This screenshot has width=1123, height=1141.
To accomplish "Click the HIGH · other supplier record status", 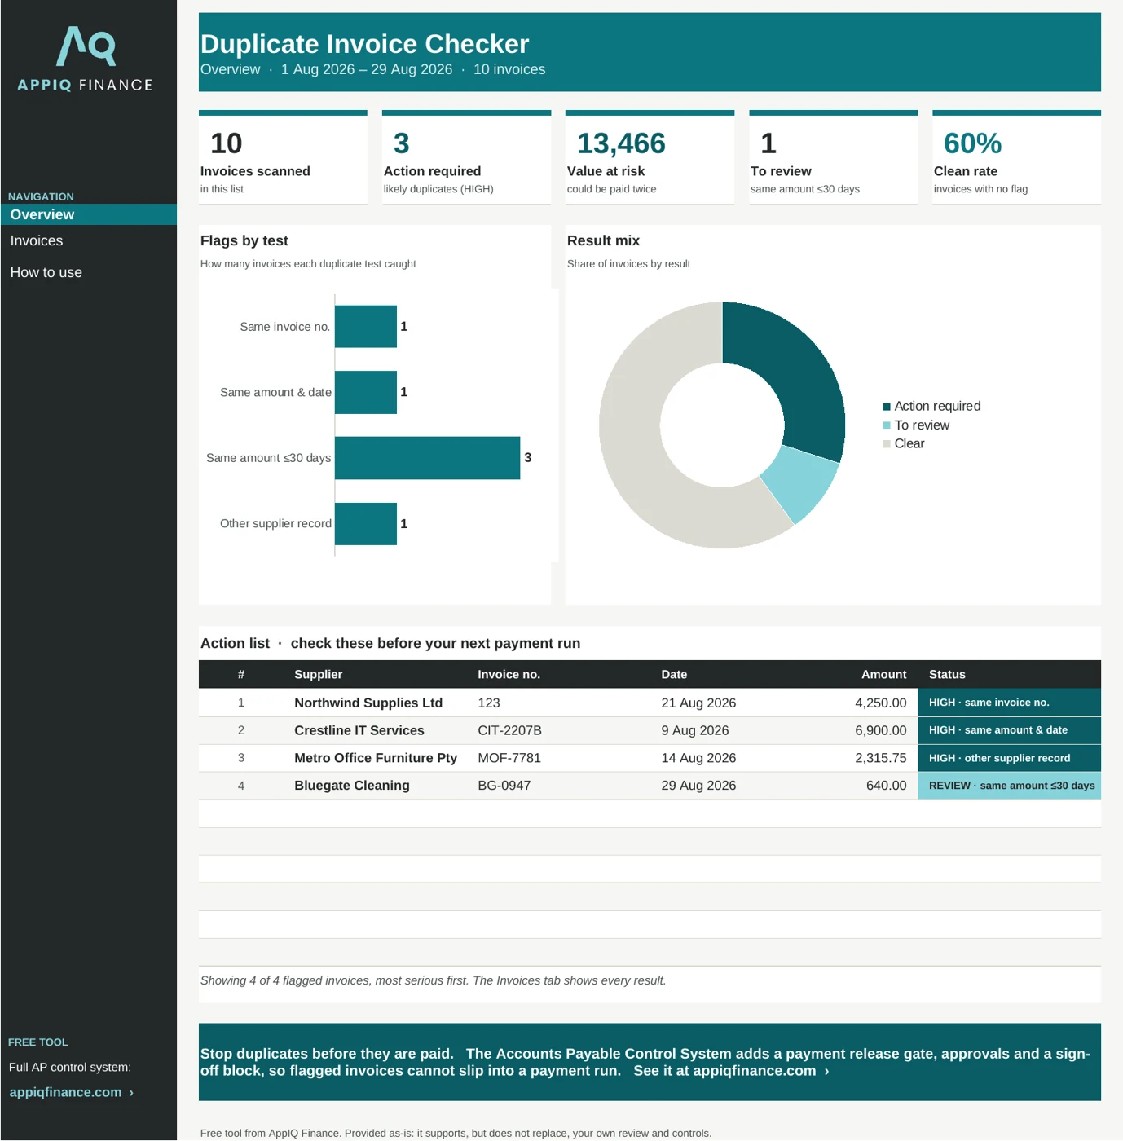I will [x=1009, y=758].
